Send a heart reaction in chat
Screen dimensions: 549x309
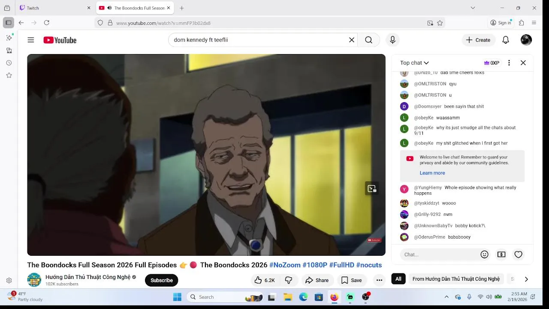pyautogui.click(x=518, y=254)
